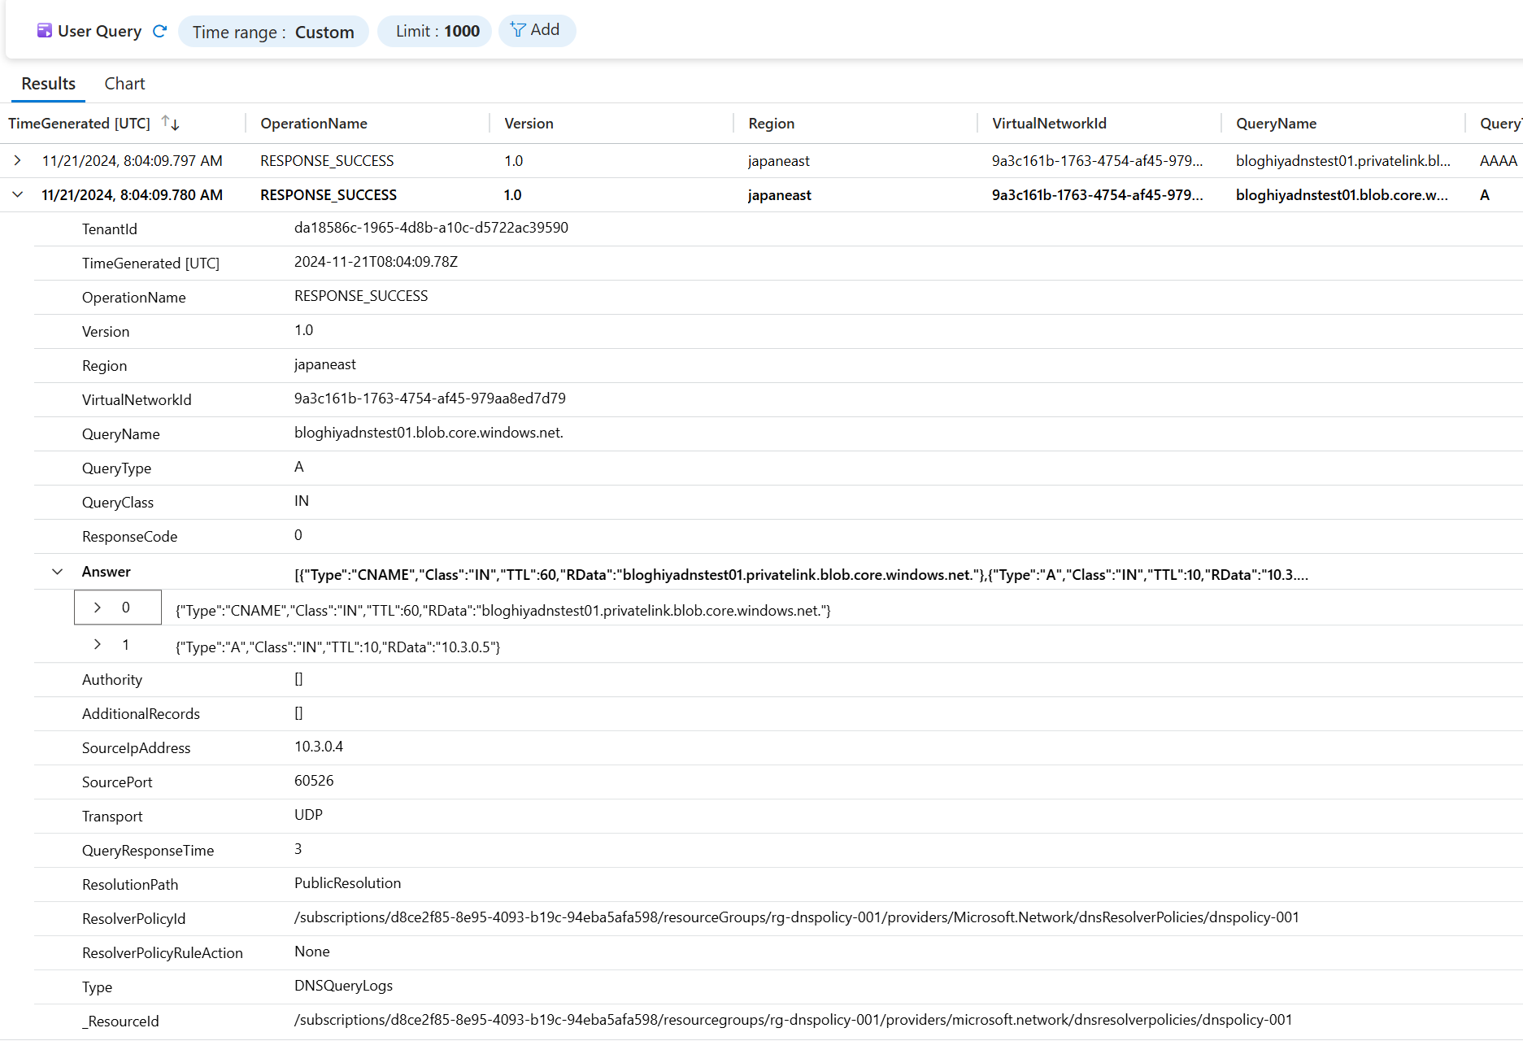The width and height of the screenshot is (1523, 1041).
Task: Refresh the user query results
Action: [159, 31]
